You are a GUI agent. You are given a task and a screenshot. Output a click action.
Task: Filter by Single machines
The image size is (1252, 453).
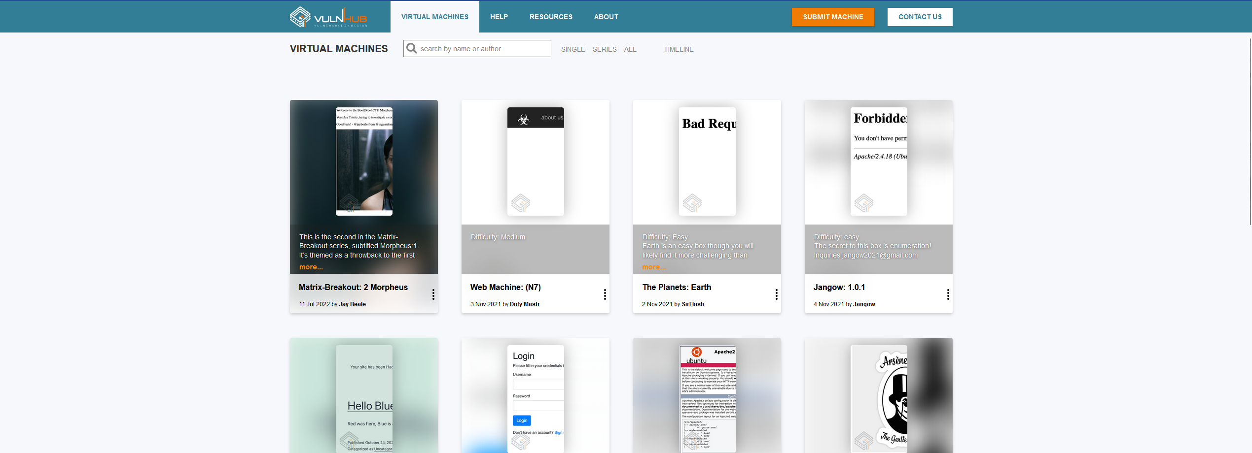point(573,49)
